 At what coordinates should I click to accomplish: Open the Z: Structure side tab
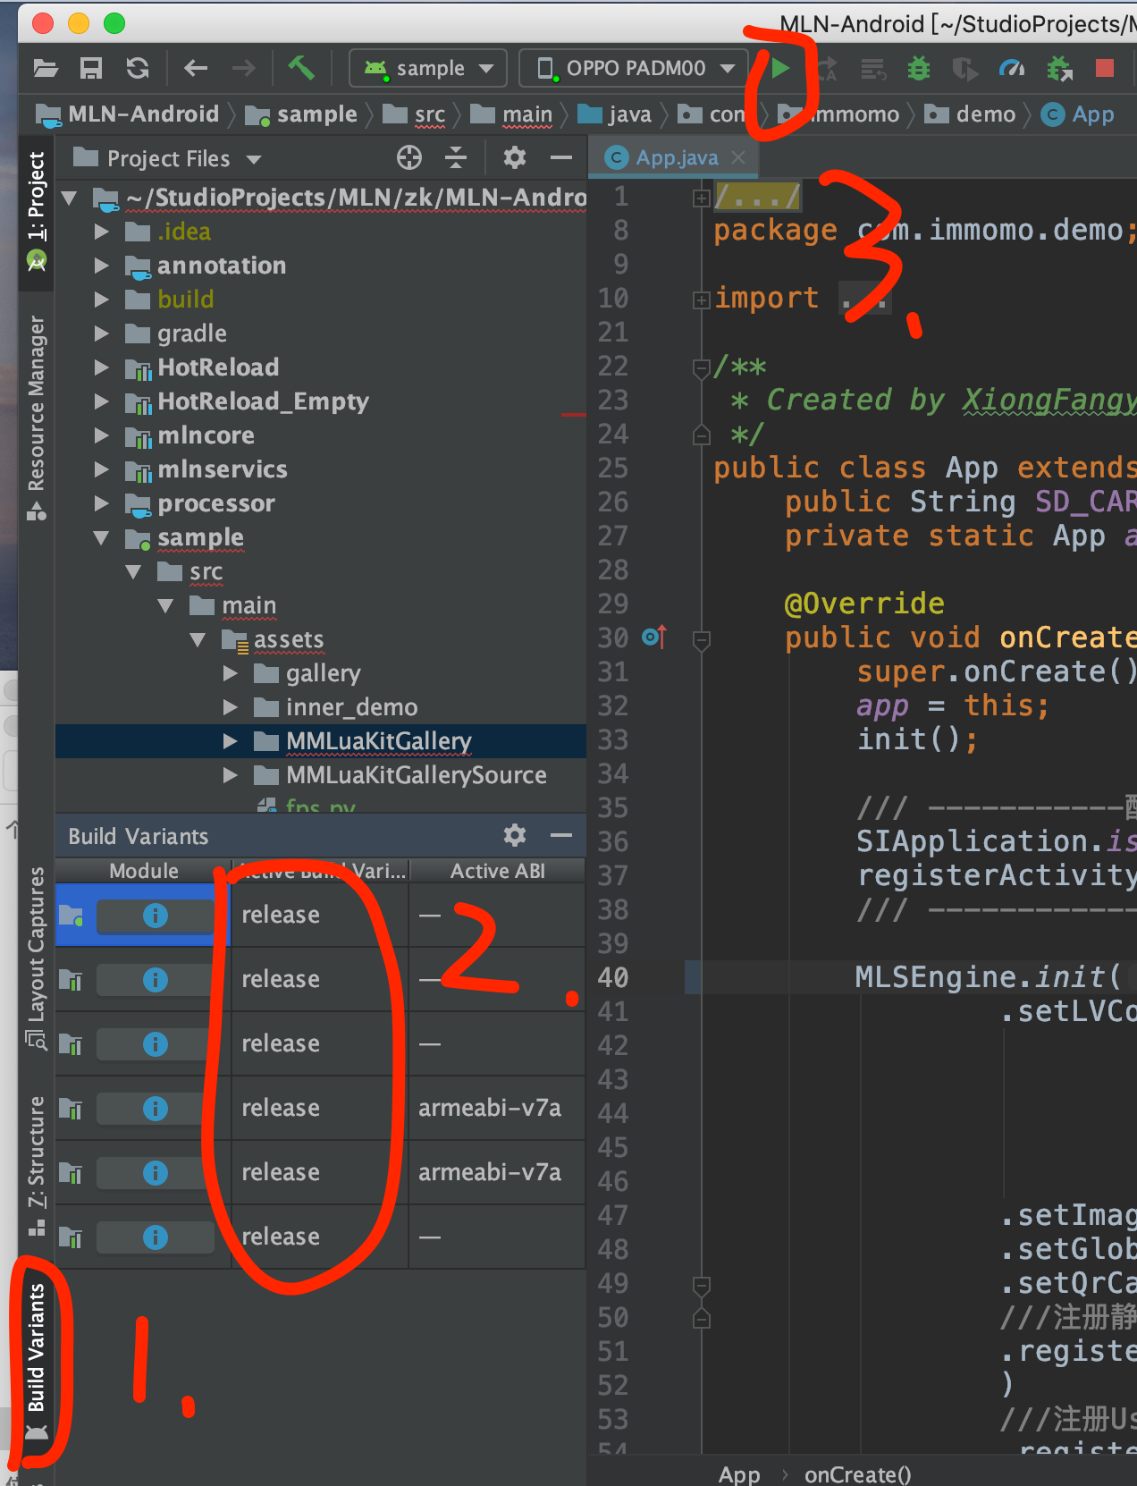[x=36, y=1152]
